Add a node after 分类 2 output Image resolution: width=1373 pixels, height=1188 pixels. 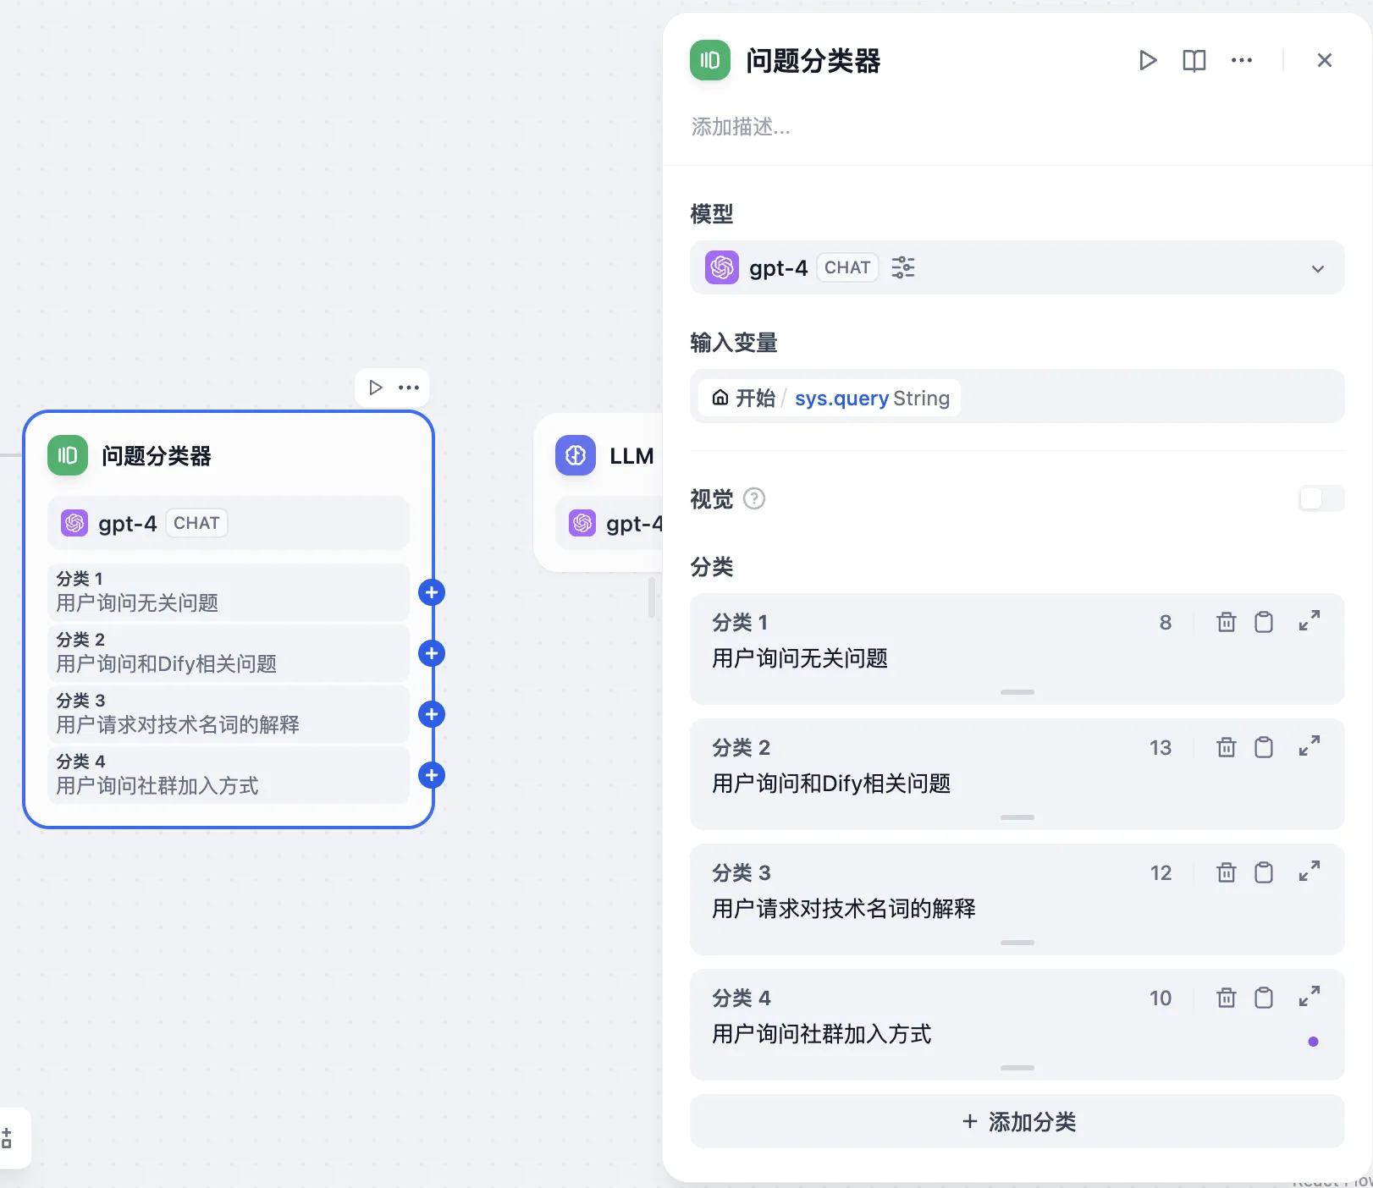(432, 653)
